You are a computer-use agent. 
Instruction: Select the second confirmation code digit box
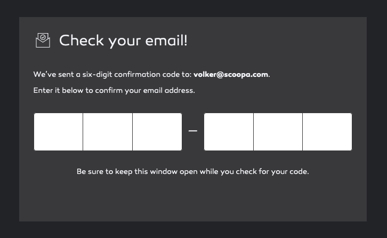(108, 132)
